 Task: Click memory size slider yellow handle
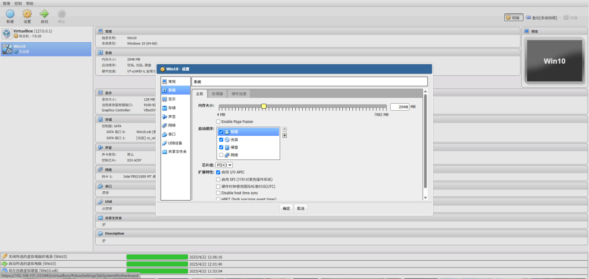[x=264, y=106]
